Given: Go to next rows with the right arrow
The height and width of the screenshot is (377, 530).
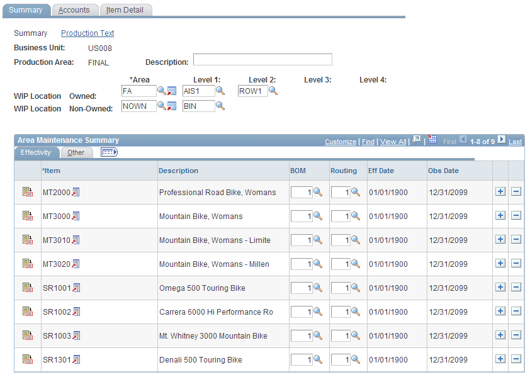Looking at the screenshot, I should (x=502, y=141).
